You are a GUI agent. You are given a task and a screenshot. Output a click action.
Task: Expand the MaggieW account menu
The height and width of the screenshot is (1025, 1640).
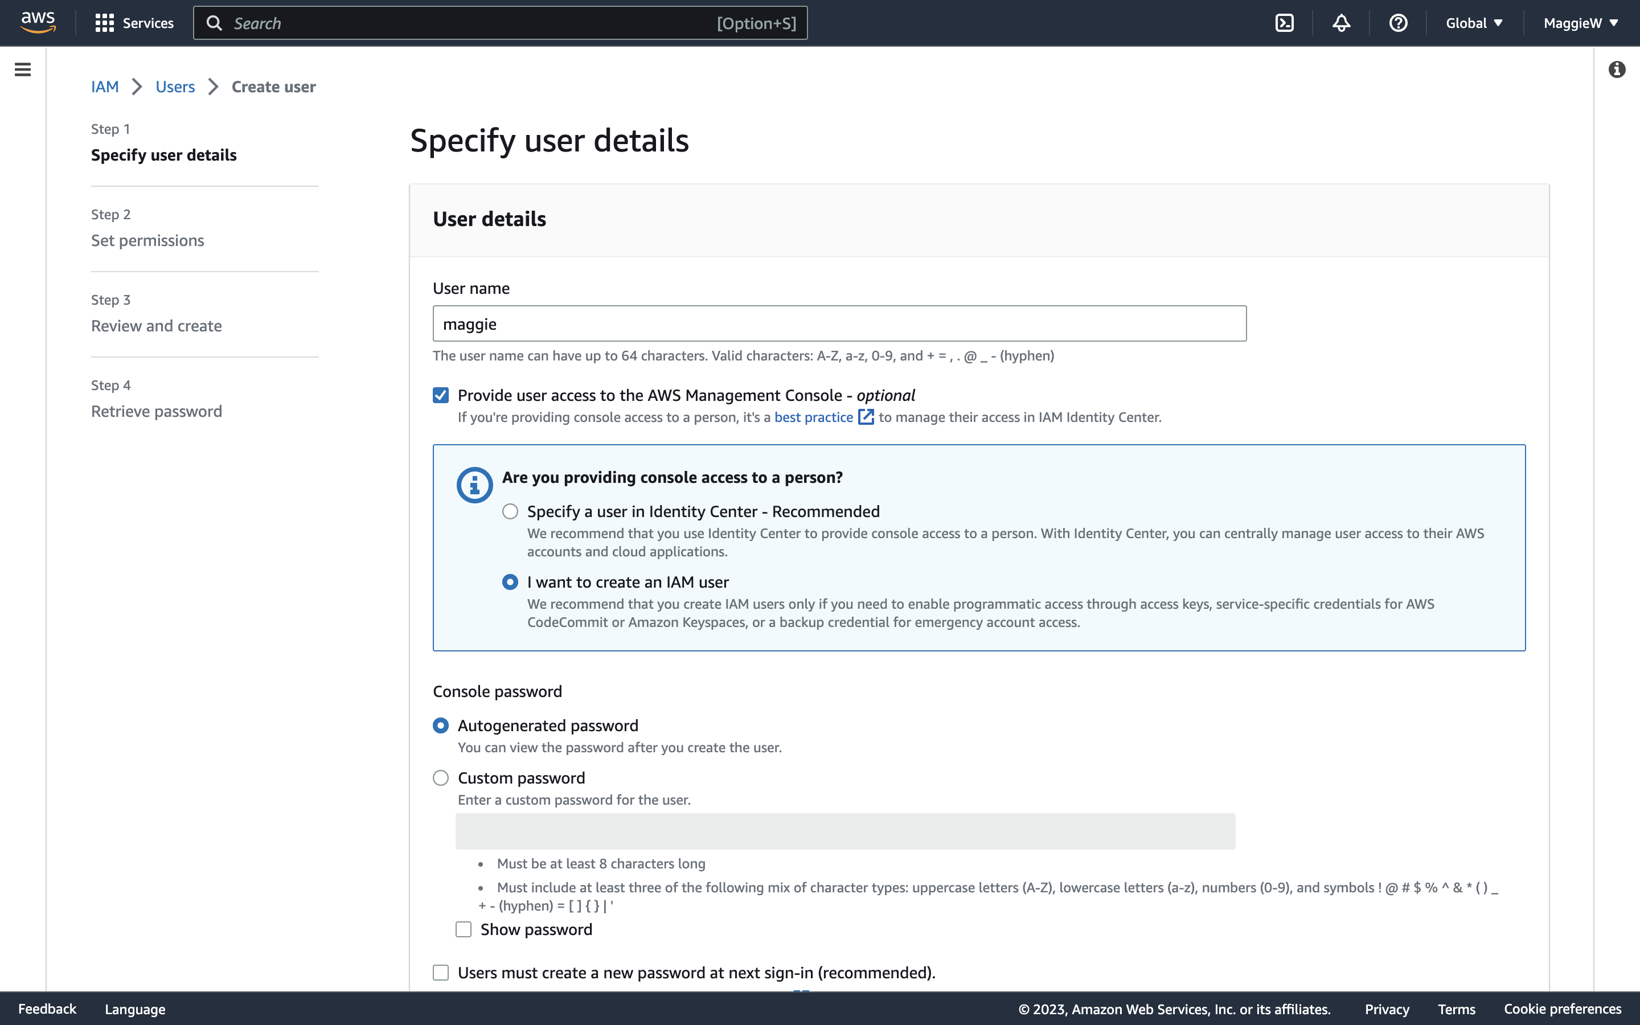tap(1581, 22)
